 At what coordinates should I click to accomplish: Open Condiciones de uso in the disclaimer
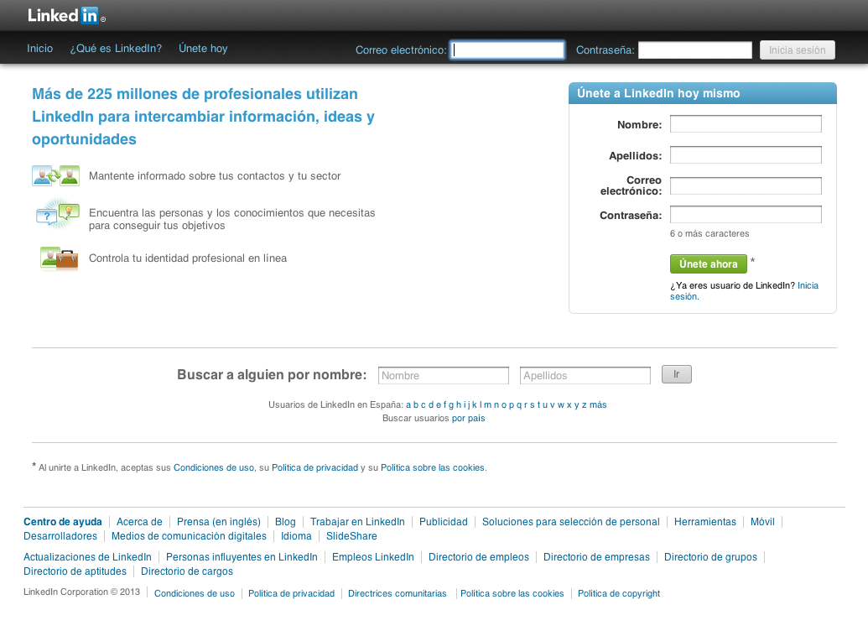213,467
